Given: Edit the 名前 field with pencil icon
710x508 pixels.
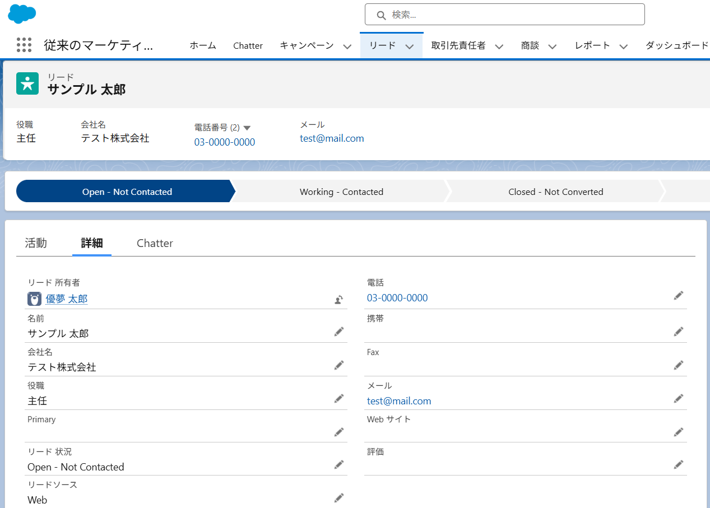Looking at the screenshot, I should point(338,332).
